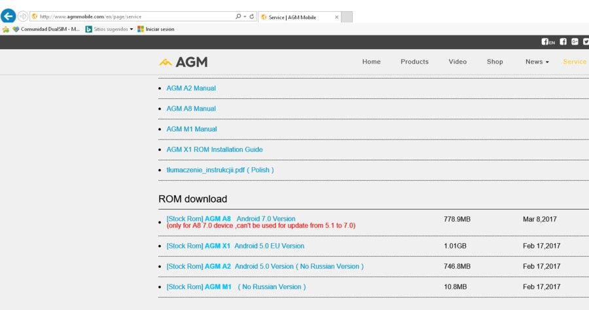589x310 pixels.
Task: Click the Bing icon beside Sitios sugeridos
Action: (88, 29)
